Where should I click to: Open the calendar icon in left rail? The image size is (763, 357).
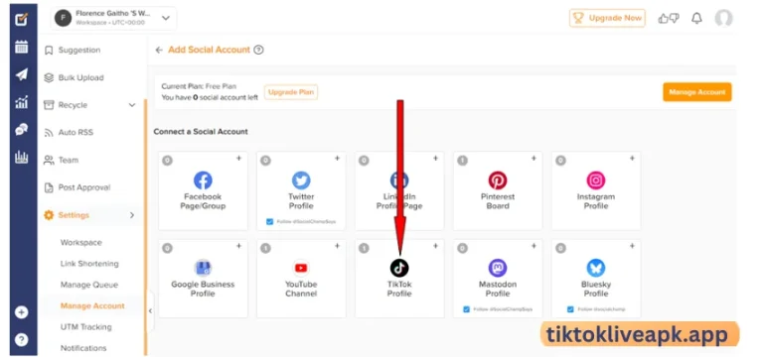pyautogui.click(x=22, y=47)
